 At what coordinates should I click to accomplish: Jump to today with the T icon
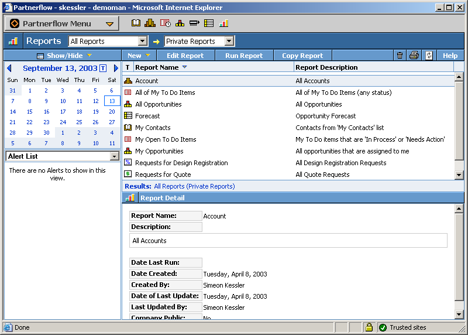[103, 68]
